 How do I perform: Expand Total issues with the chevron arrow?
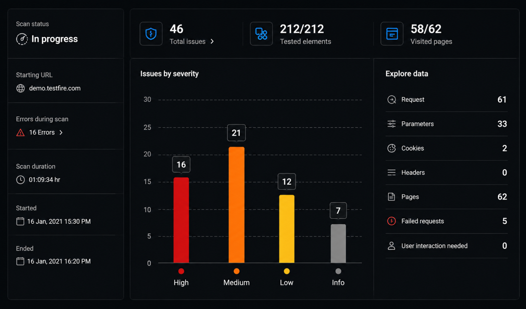pos(212,41)
